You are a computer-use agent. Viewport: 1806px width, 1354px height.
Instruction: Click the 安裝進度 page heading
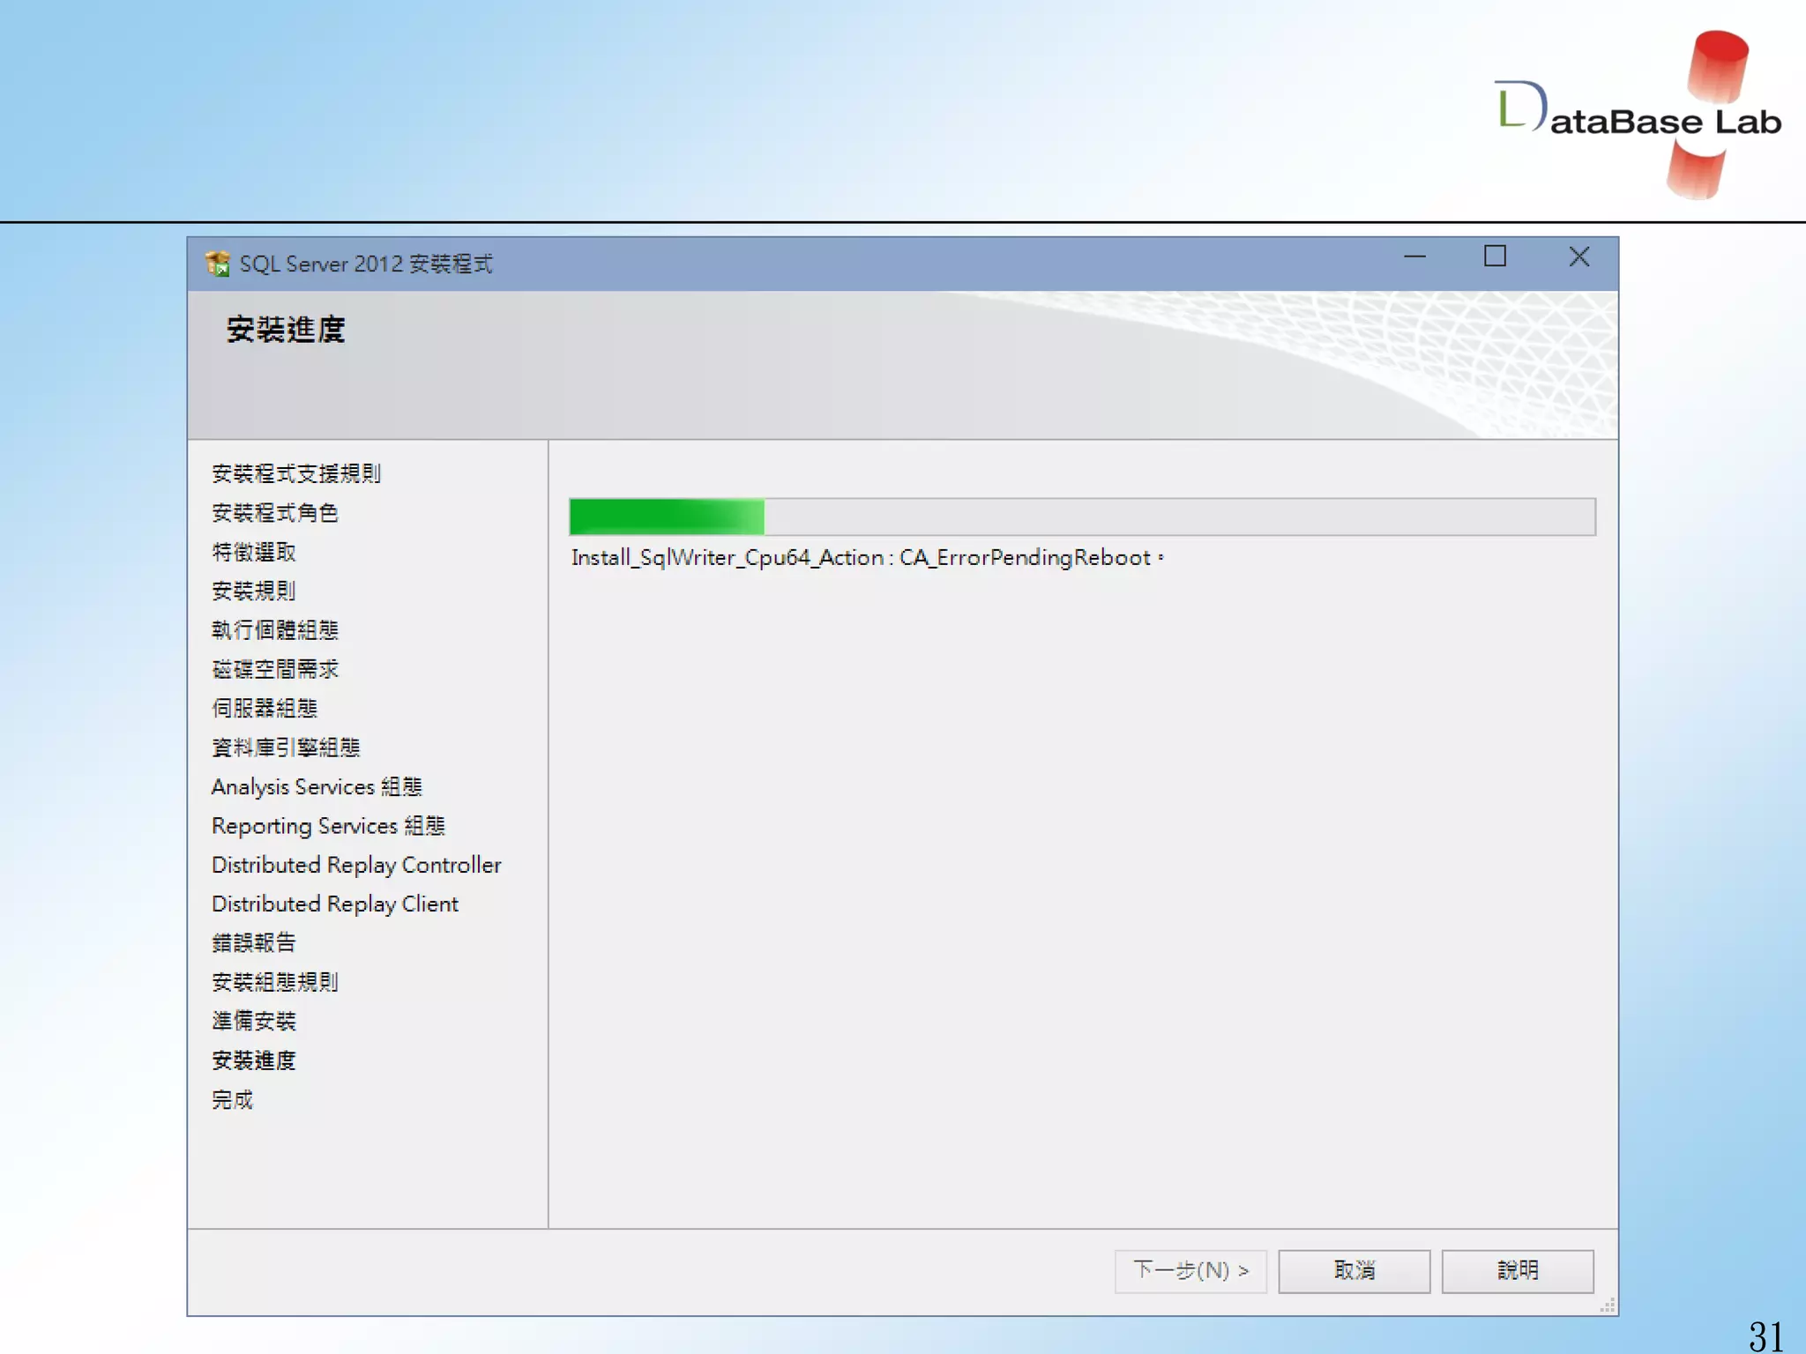286,330
